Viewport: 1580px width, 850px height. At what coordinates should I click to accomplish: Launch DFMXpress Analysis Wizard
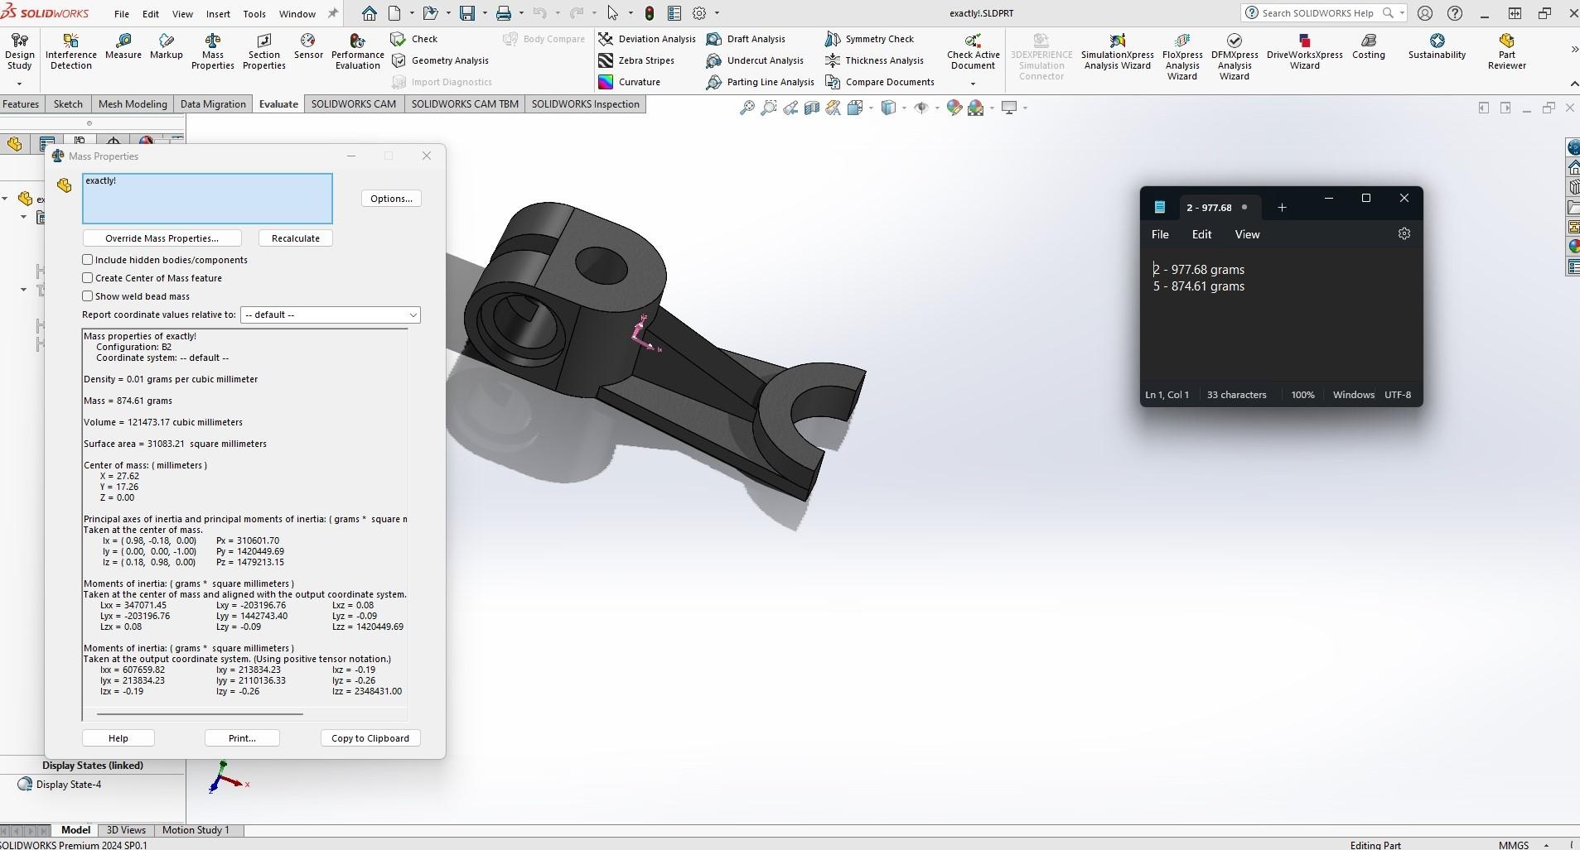[1235, 56]
